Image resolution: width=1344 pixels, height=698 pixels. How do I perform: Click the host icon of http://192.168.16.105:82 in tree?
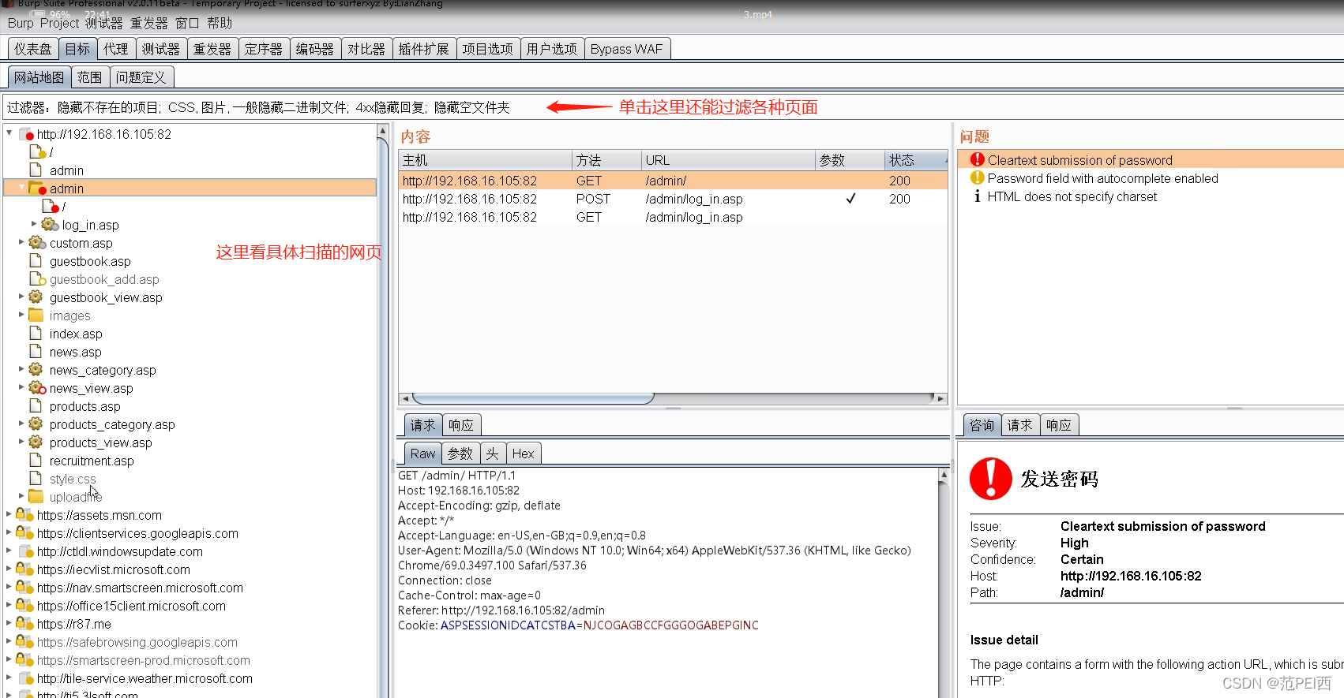point(25,134)
